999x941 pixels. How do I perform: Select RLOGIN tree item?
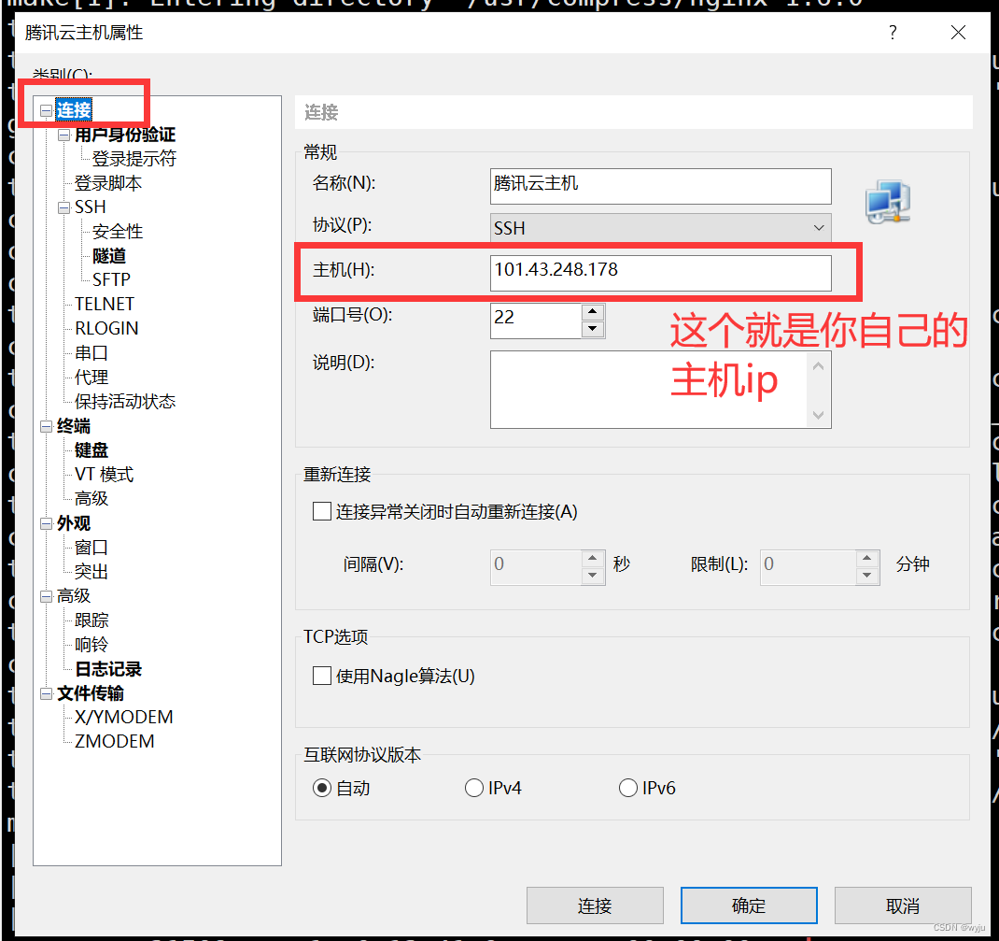106,328
